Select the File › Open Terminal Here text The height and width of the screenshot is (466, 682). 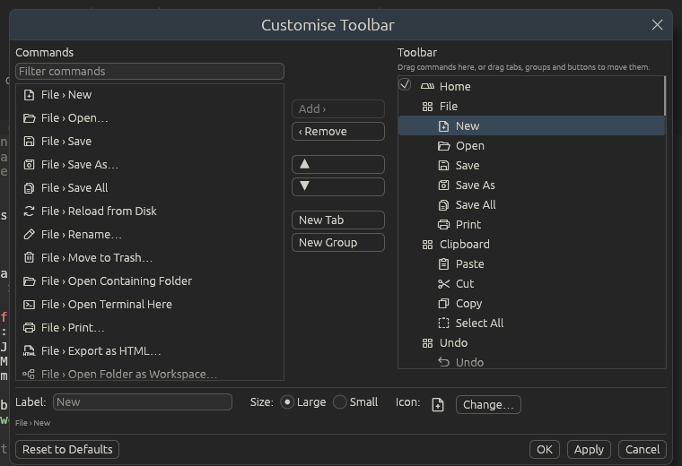click(107, 305)
